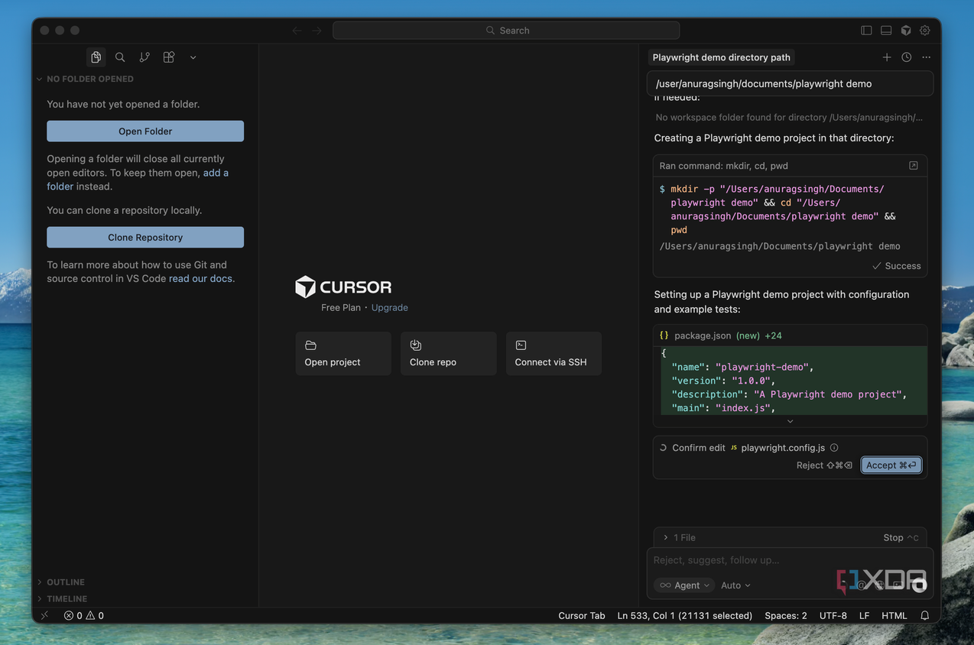Open the Extensions view icon
Viewport: 974px width, 645px height.
169,57
